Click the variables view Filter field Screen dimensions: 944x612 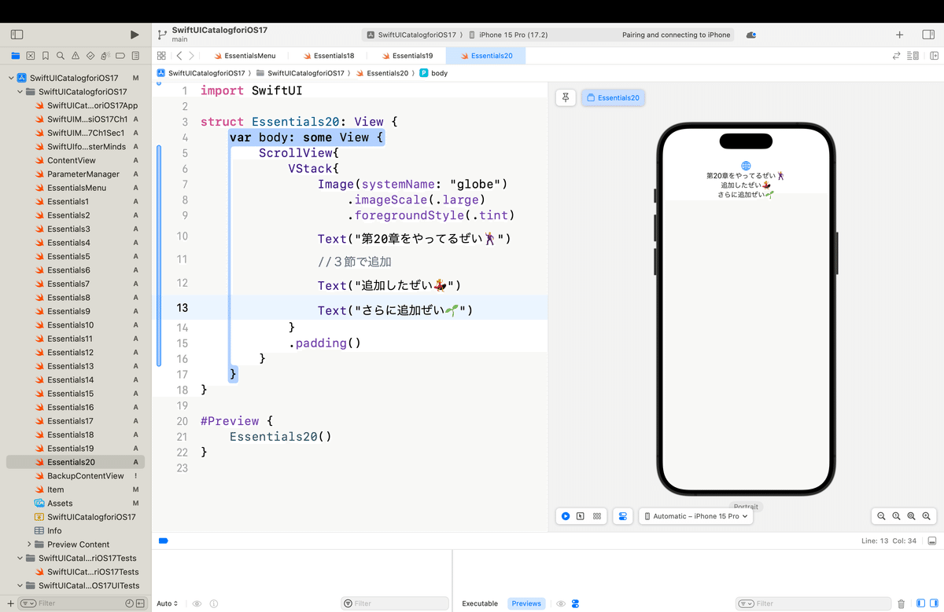coord(393,603)
